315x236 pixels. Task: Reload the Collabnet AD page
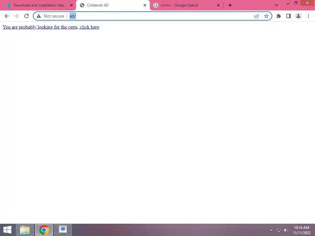pyautogui.click(x=26, y=16)
